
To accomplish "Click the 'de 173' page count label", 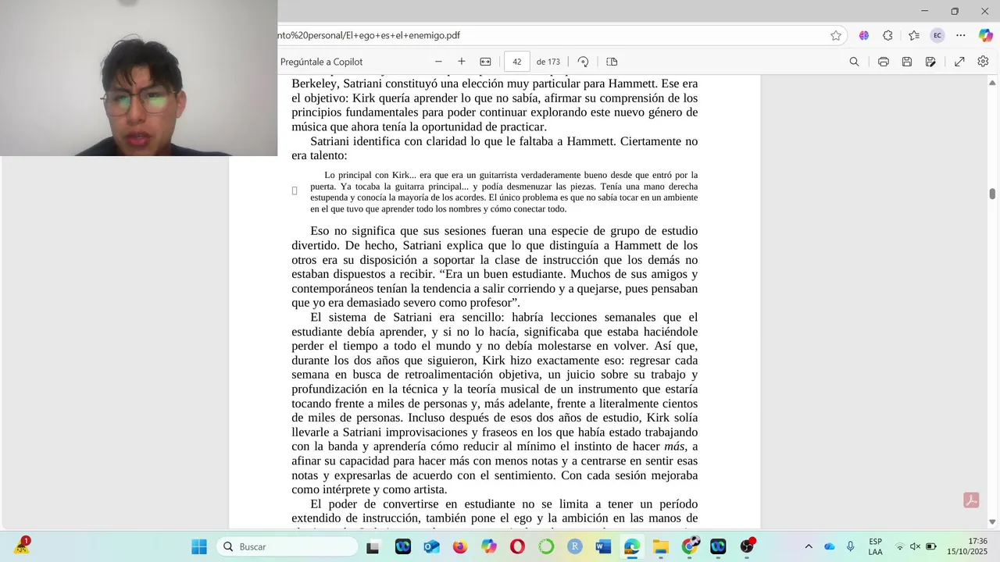I will pyautogui.click(x=548, y=62).
